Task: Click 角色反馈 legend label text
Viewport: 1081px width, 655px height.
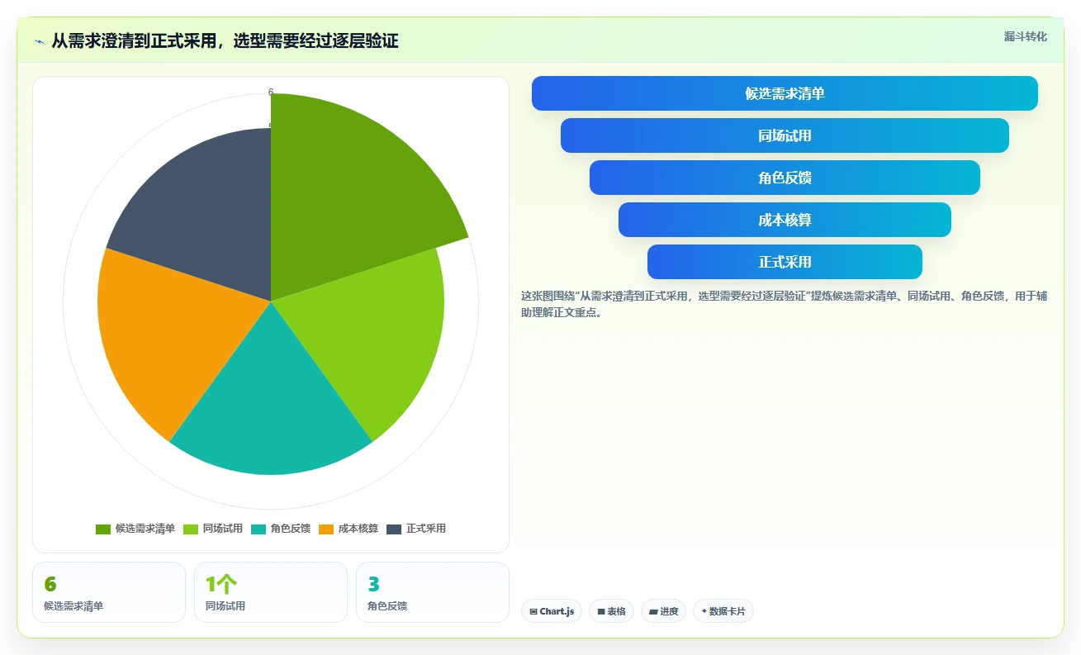Action: 291,529
